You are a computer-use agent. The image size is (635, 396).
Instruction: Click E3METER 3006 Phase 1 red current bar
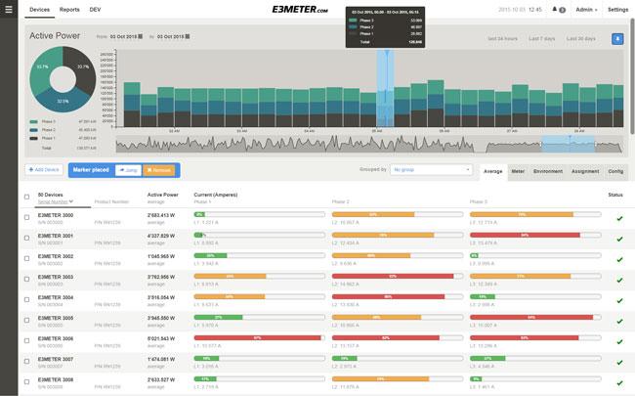point(258,337)
